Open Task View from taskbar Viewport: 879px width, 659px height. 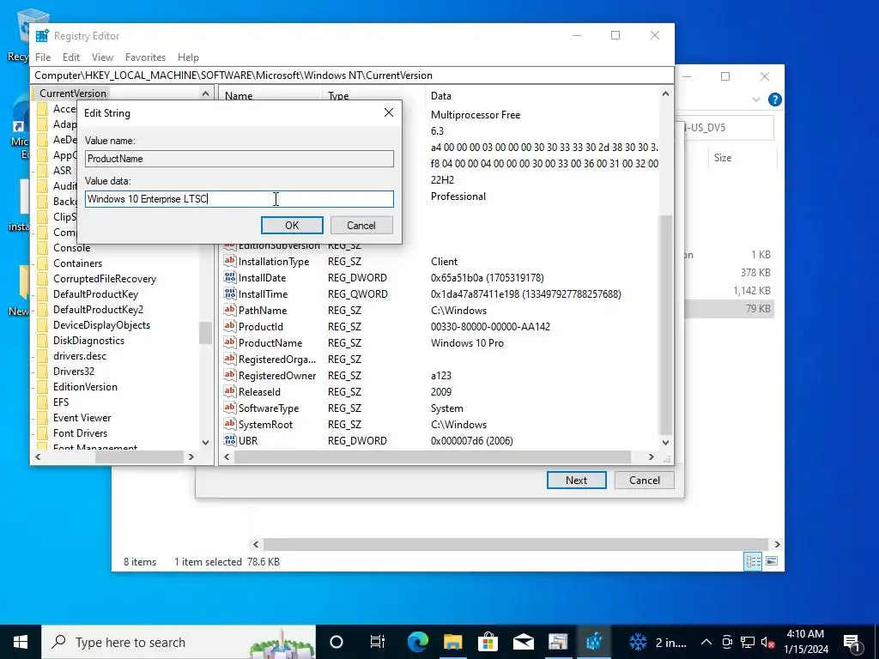pos(378,642)
